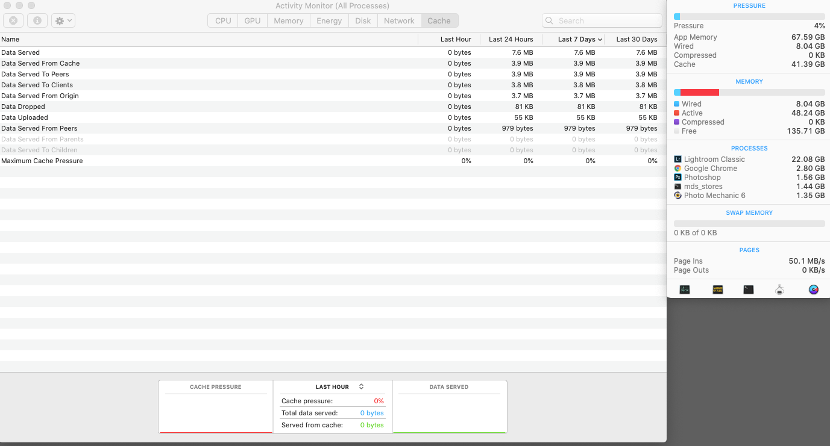Screen dimensions: 830x446
Task: Click the Cache pressure 0% value
Action: point(379,401)
